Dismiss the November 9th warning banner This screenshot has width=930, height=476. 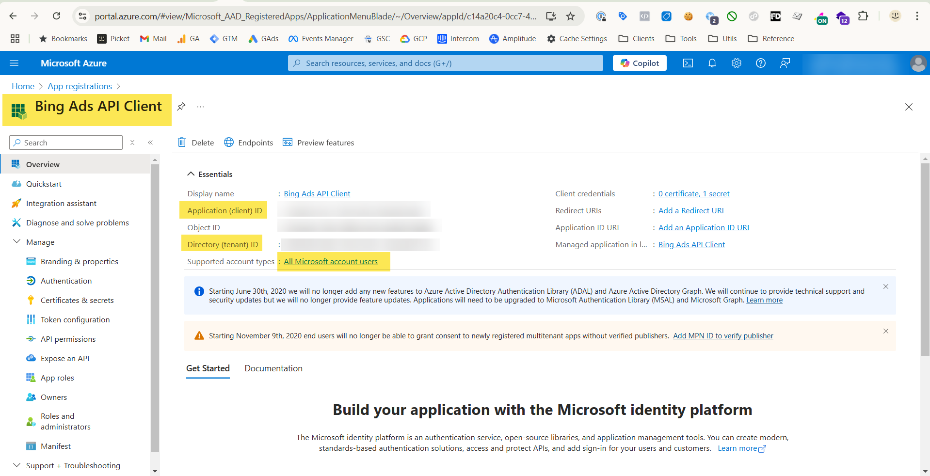pyautogui.click(x=886, y=331)
